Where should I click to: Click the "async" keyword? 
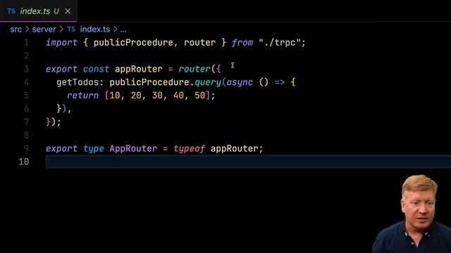coord(240,83)
